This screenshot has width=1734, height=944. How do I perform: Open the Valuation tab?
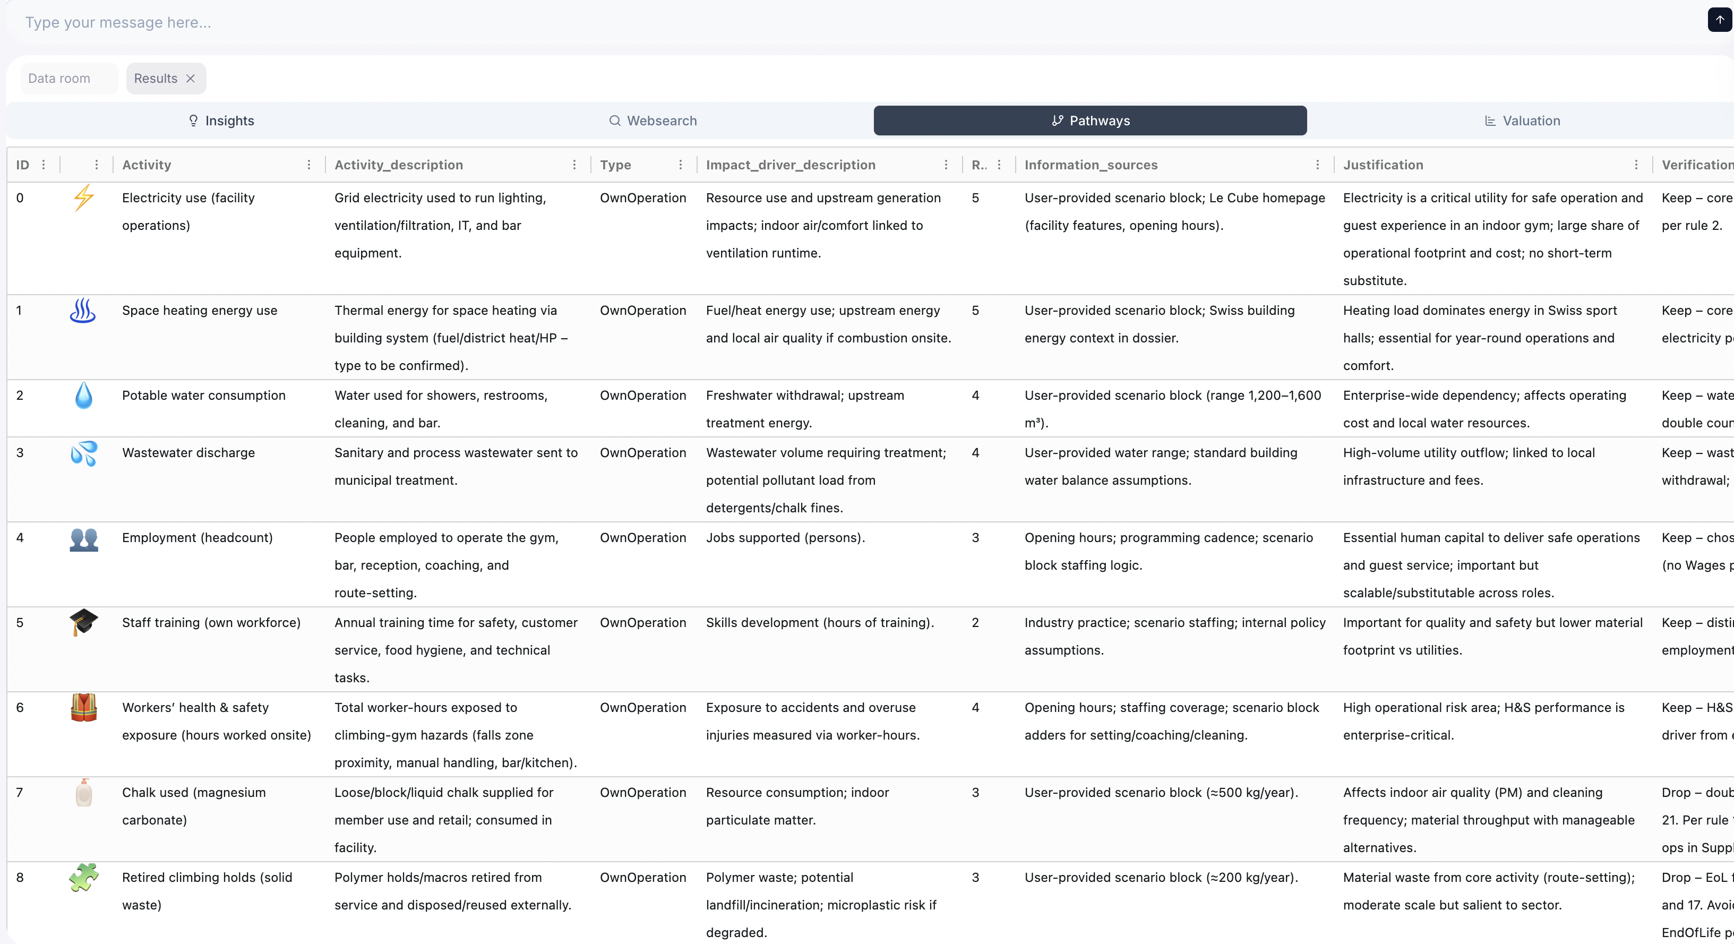[x=1522, y=121]
